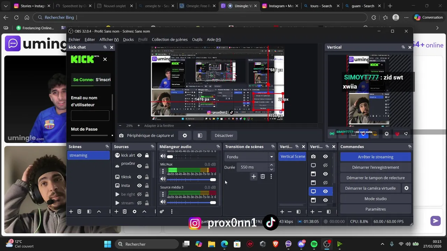Hide the tiktok image source
This screenshot has width=447, height=251.
coord(139,177)
